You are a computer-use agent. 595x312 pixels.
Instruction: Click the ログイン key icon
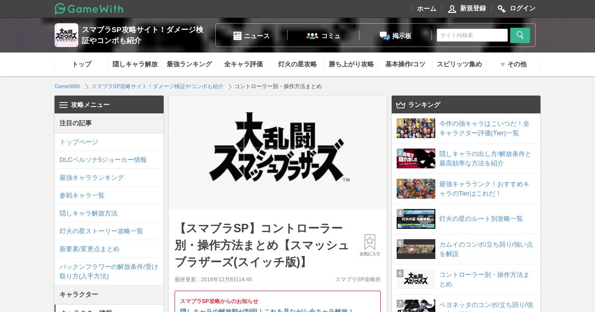pos(502,8)
